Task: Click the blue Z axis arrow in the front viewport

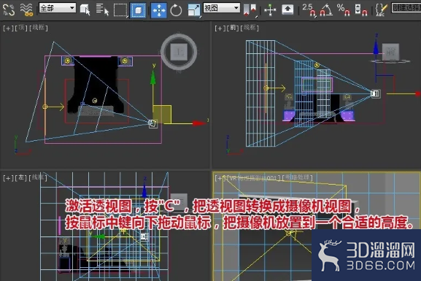Action: (x=376, y=47)
